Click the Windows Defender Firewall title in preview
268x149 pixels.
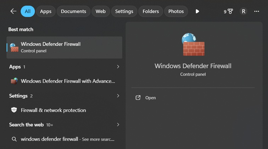[x=193, y=66]
